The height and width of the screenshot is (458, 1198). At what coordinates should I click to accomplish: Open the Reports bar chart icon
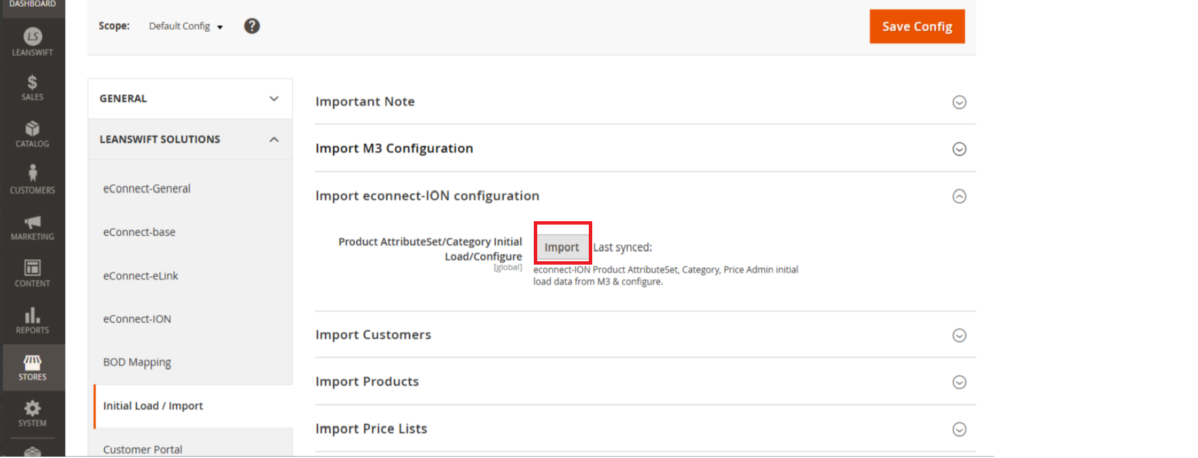(33, 316)
